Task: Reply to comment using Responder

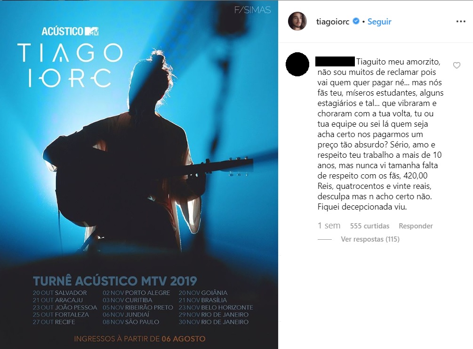Action: 416,226
